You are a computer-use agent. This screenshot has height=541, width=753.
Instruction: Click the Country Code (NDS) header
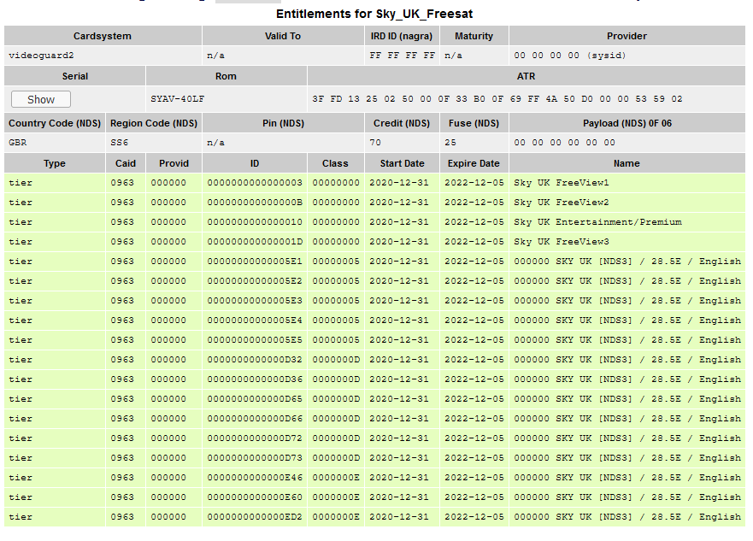(x=55, y=123)
